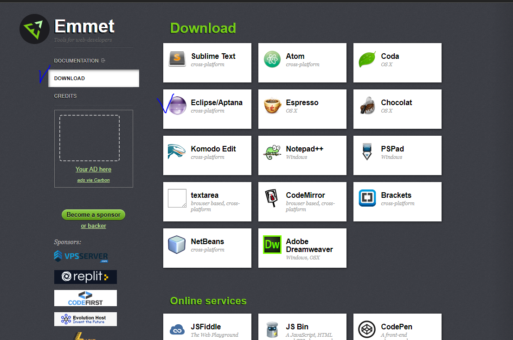Click the 'Coda' card title

tap(390, 56)
